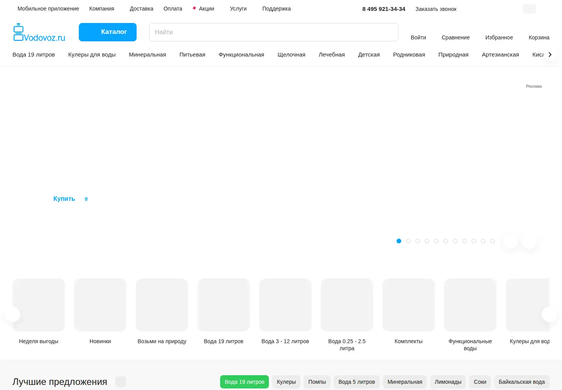Select Минеральная category in nav bar
Screen dimensions: 562x390
tap(148, 55)
